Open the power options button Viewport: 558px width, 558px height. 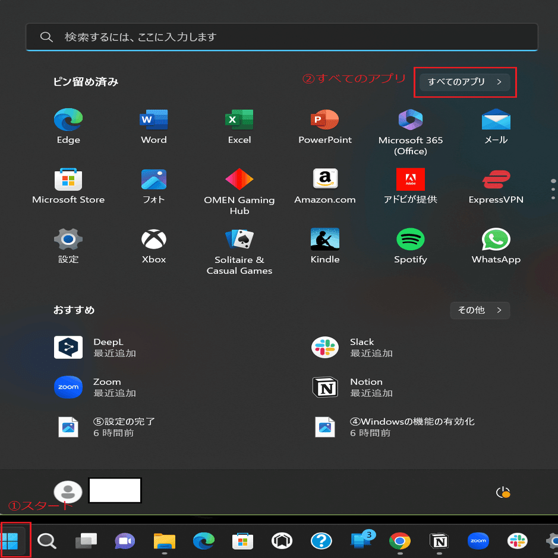tap(503, 493)
